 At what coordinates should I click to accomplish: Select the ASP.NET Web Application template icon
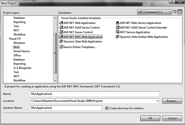coord(61,23)
